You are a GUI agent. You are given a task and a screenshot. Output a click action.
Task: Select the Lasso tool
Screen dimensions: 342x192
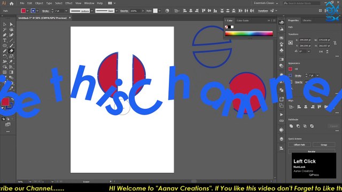tap(11, 30)
